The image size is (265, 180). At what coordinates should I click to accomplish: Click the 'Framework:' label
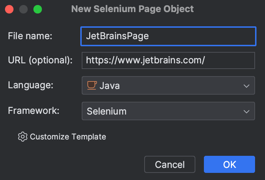(34, 111)
